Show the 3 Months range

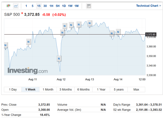tap(66, 90)
